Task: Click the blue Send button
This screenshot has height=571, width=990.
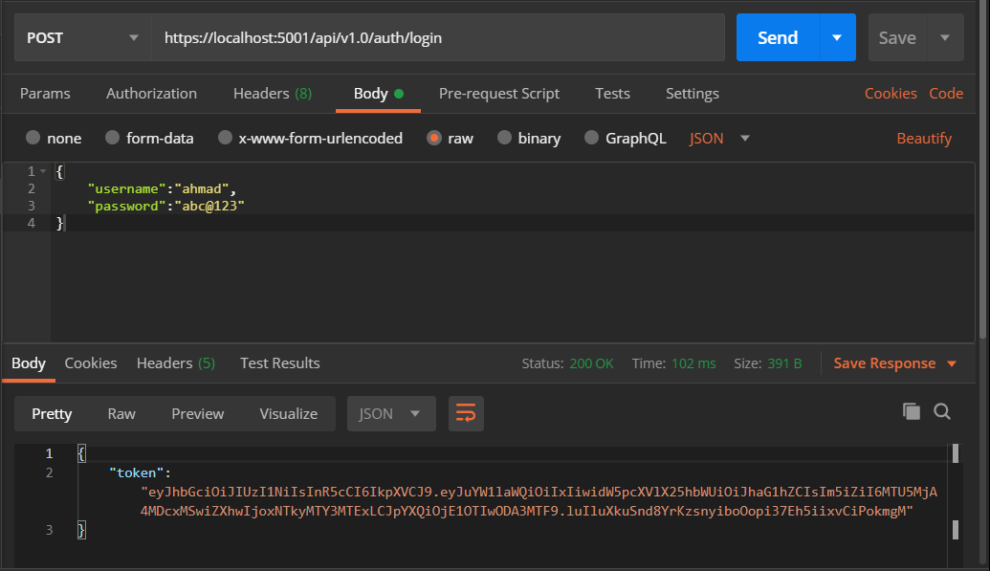Action: pyautogui.click(x=778, y=38)
